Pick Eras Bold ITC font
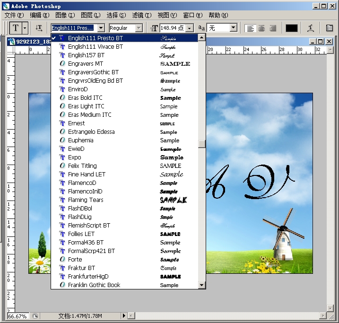This screenshot has height=323, width=339. tap(124, 98)
